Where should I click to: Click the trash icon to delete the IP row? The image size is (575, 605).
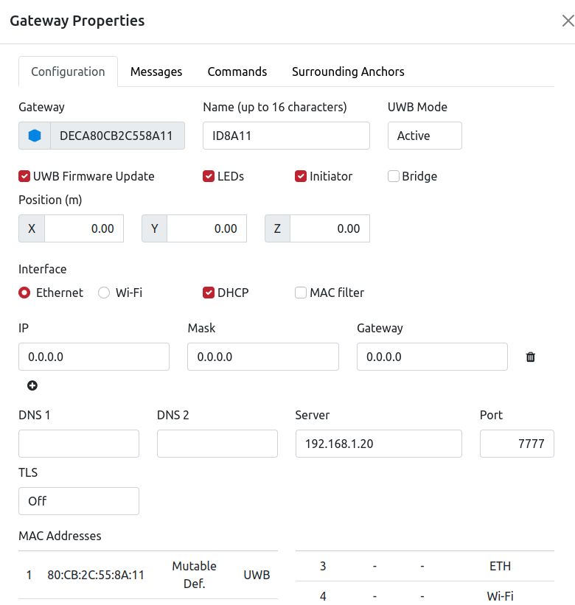click(x=531, y=357)
